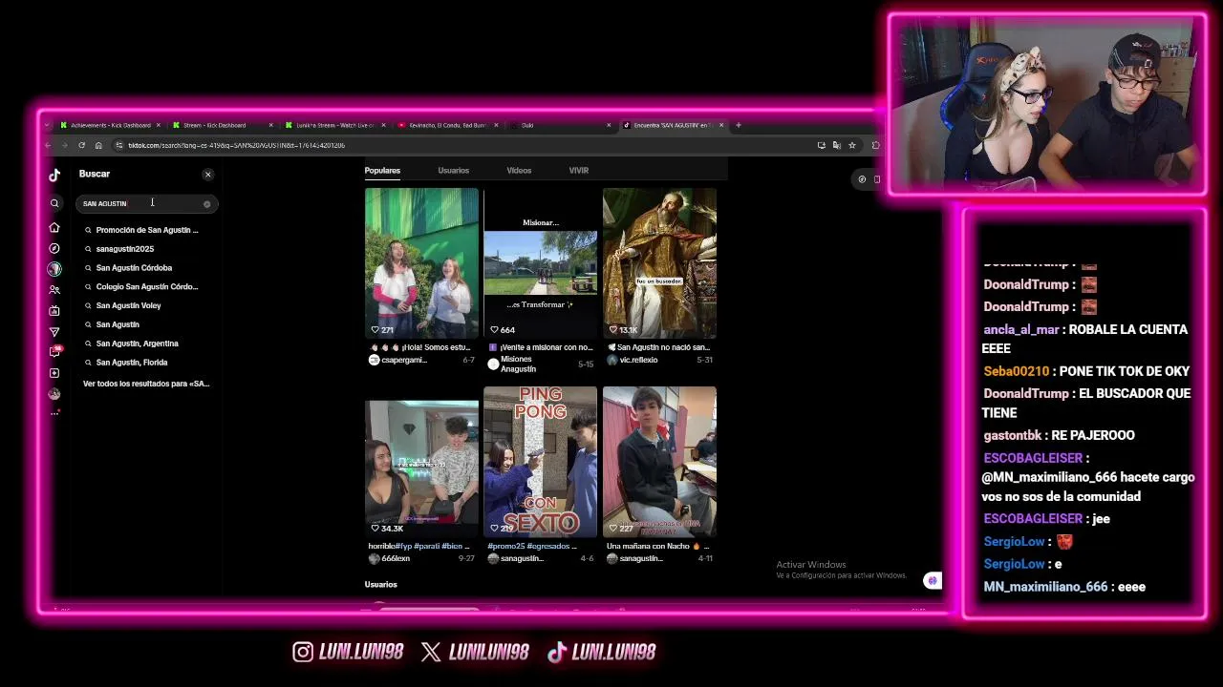Click the install app icon in the address bar
The image size is (1223, 687).
pyautogui.click(x=821, y=145)
